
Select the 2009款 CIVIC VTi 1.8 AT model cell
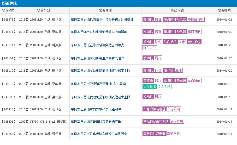(43, 122)
